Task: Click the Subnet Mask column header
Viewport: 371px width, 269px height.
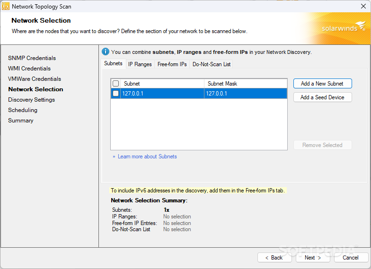Action: pos(246,83)
